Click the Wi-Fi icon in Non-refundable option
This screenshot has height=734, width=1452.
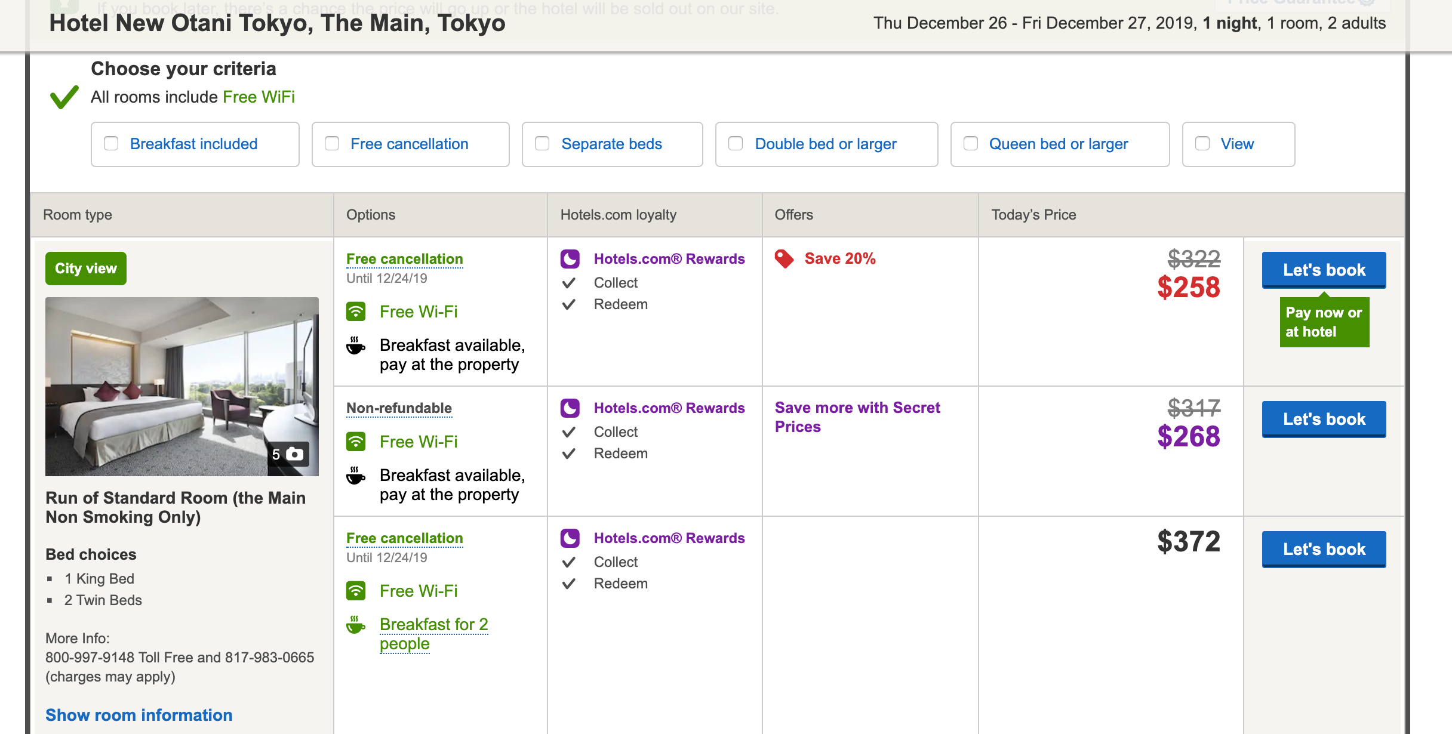(x=356, y=442)
